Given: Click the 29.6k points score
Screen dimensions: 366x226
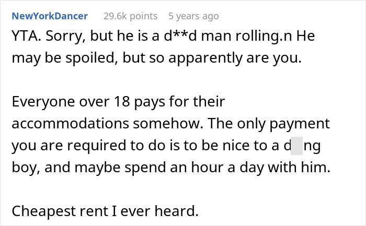Looking at the screenshot, I should click(130, 16).
